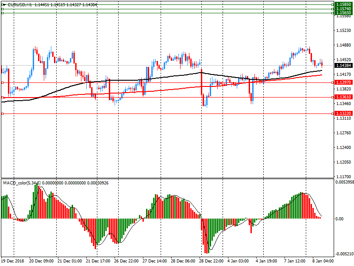Click the 1.15850 green price label
The height and width of the screenshot is (266, 354).
(x=343, y=4)
